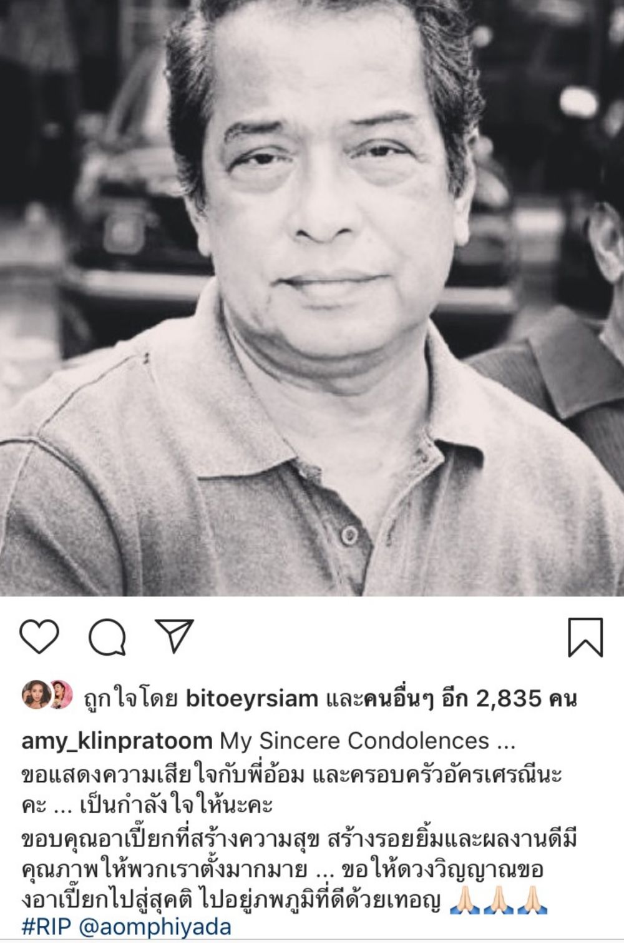This screenshot has height=943, width=624.
Task: Open comments with the speech bubble icon
Action: click(x=107, y=638)
